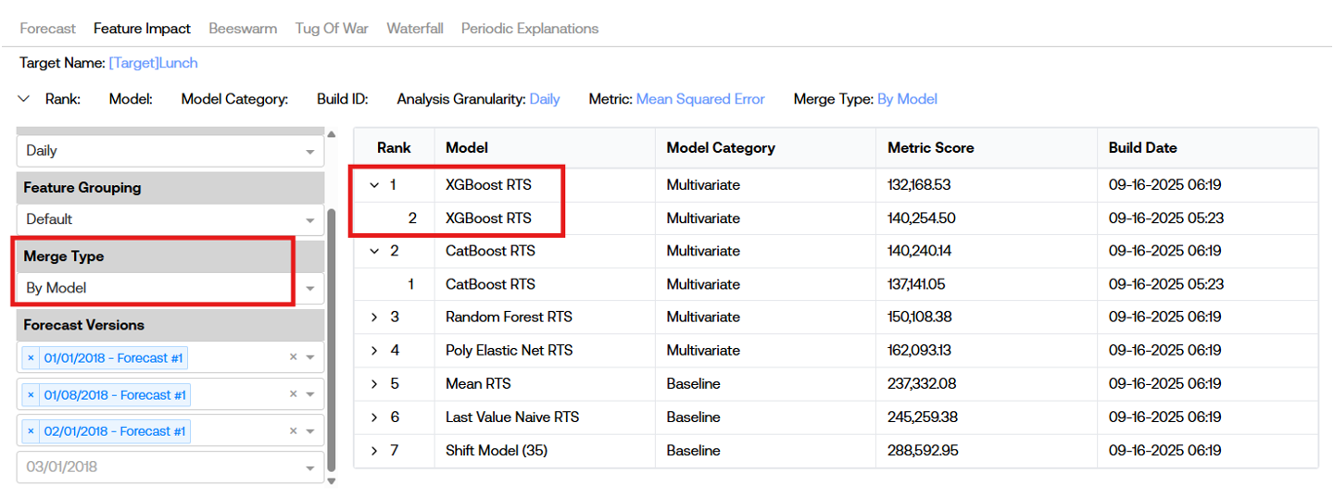This screenshot has width=1334, height=498.
Task: Collapse the rank 2 CatBoost RTS row
Action: [x=374, y=251]
